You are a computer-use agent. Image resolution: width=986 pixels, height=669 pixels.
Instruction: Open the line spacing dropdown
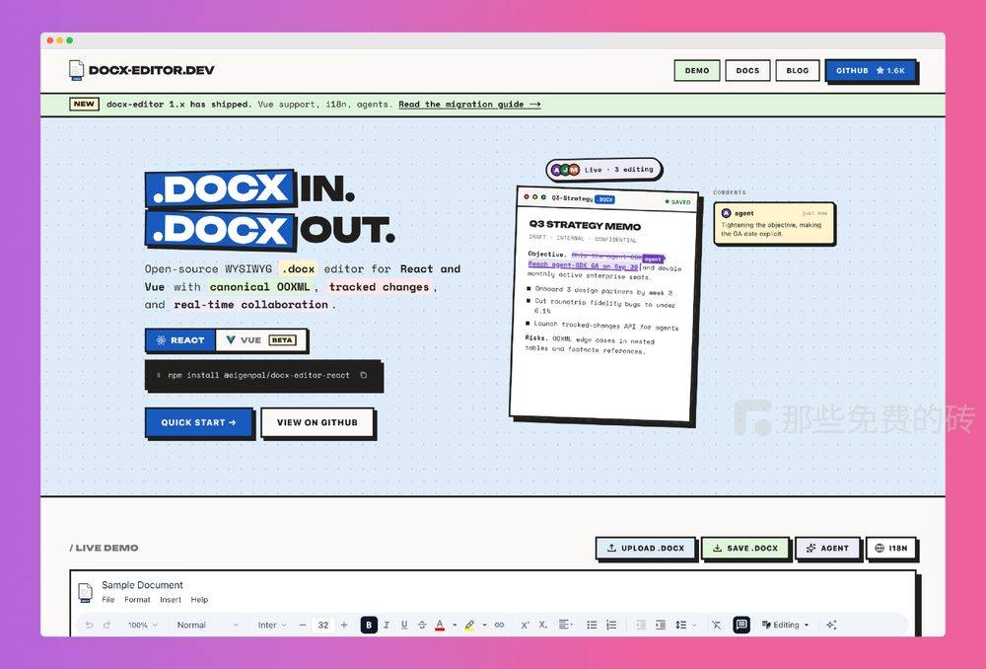[685, 625]
